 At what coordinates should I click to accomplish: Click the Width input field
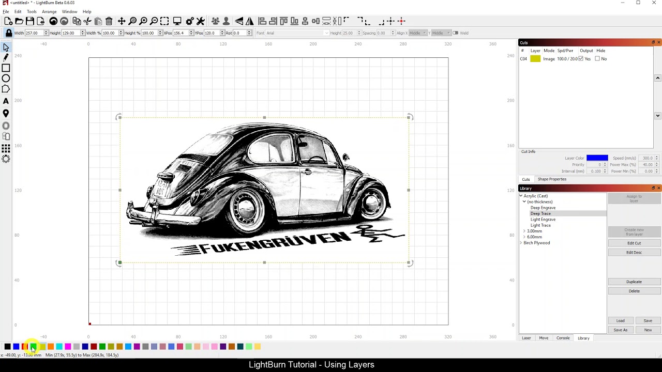[x=33, y=33]
